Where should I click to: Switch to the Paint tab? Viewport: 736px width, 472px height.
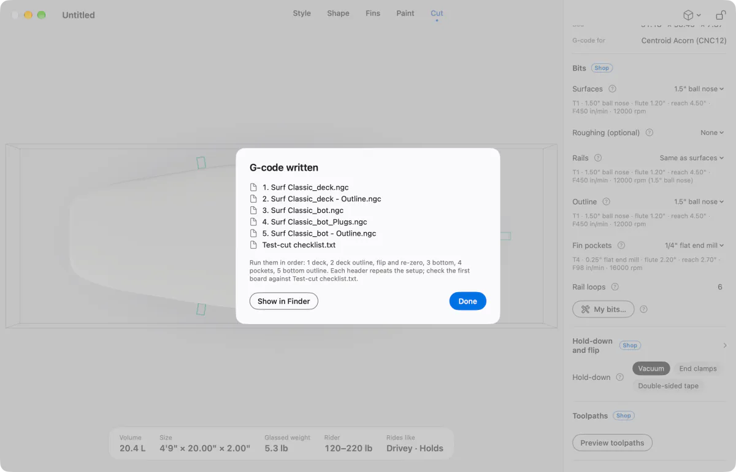tap(405, 14)
